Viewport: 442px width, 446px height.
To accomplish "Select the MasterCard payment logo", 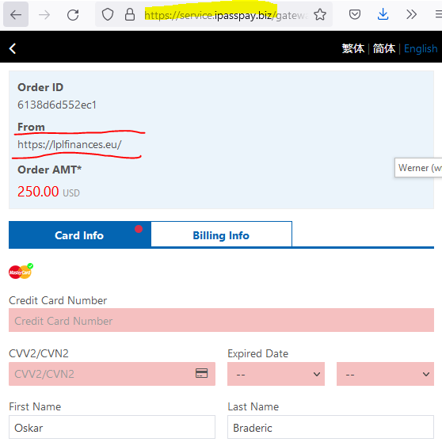I will click(21, 272).
